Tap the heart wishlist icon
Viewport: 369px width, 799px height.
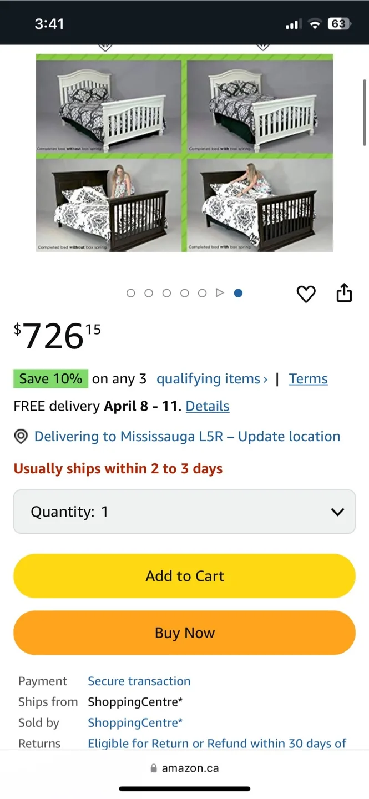pos(306,294)
